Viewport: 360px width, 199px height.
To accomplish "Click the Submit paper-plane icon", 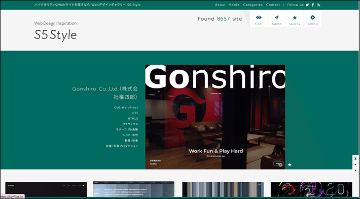I will 277,19.
